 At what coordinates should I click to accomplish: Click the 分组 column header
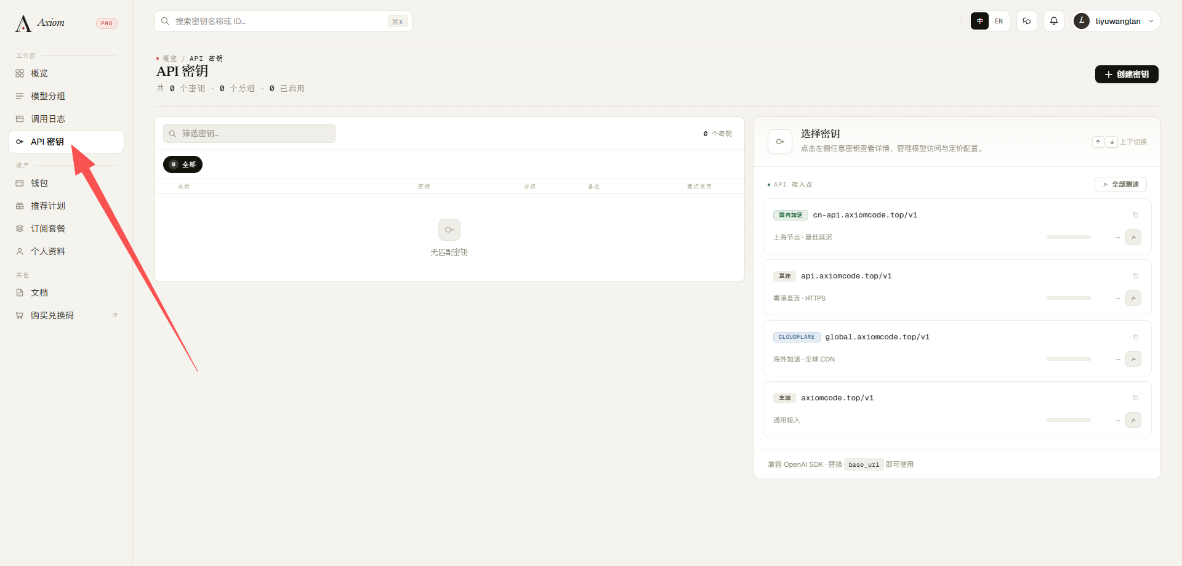coord(530,187)
